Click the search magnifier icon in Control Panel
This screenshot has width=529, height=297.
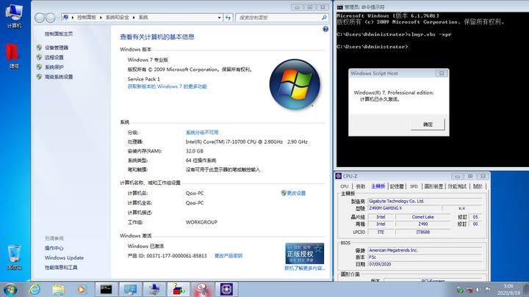coord(324,18)
